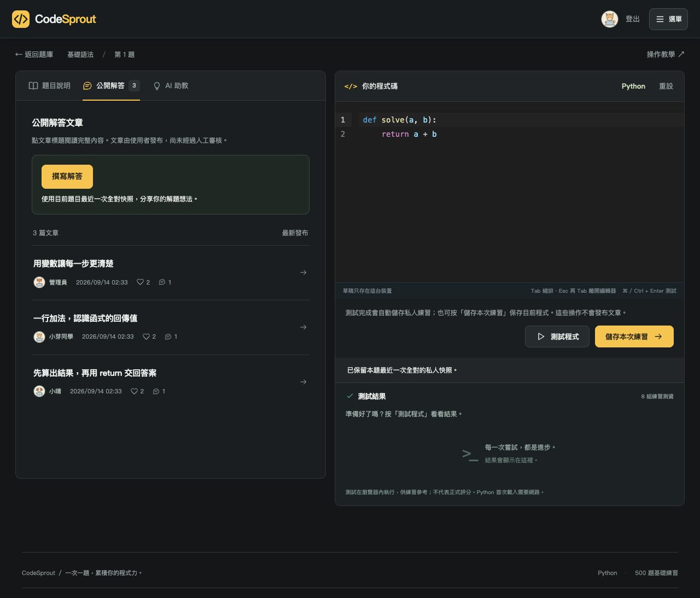Click comment icon on 管理員's article

tap(162, 282)
